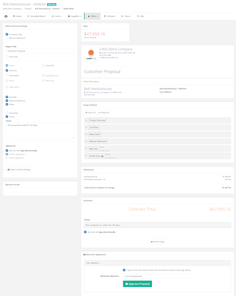Image resolution: width=236 pixels, height=296 pixels.
Task: Uncheck the Company Logo checkbox
Action: click(7, 34)
